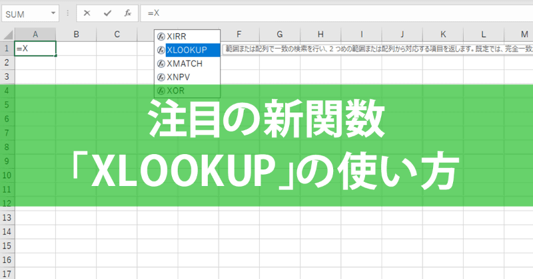533x279 pixels.
Task: Select row 14 header
Action: 7,232
